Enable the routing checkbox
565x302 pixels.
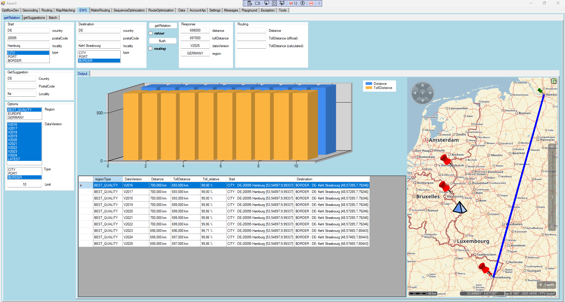pyautogui.click(x=151, y=49)
